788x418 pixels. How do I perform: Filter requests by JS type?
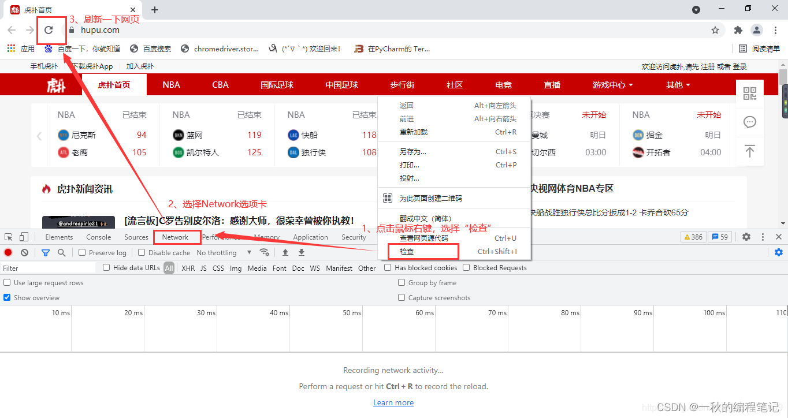203,268
